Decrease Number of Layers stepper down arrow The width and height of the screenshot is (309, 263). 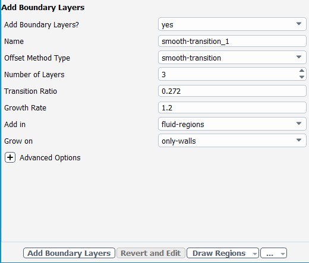coord(302,77)
